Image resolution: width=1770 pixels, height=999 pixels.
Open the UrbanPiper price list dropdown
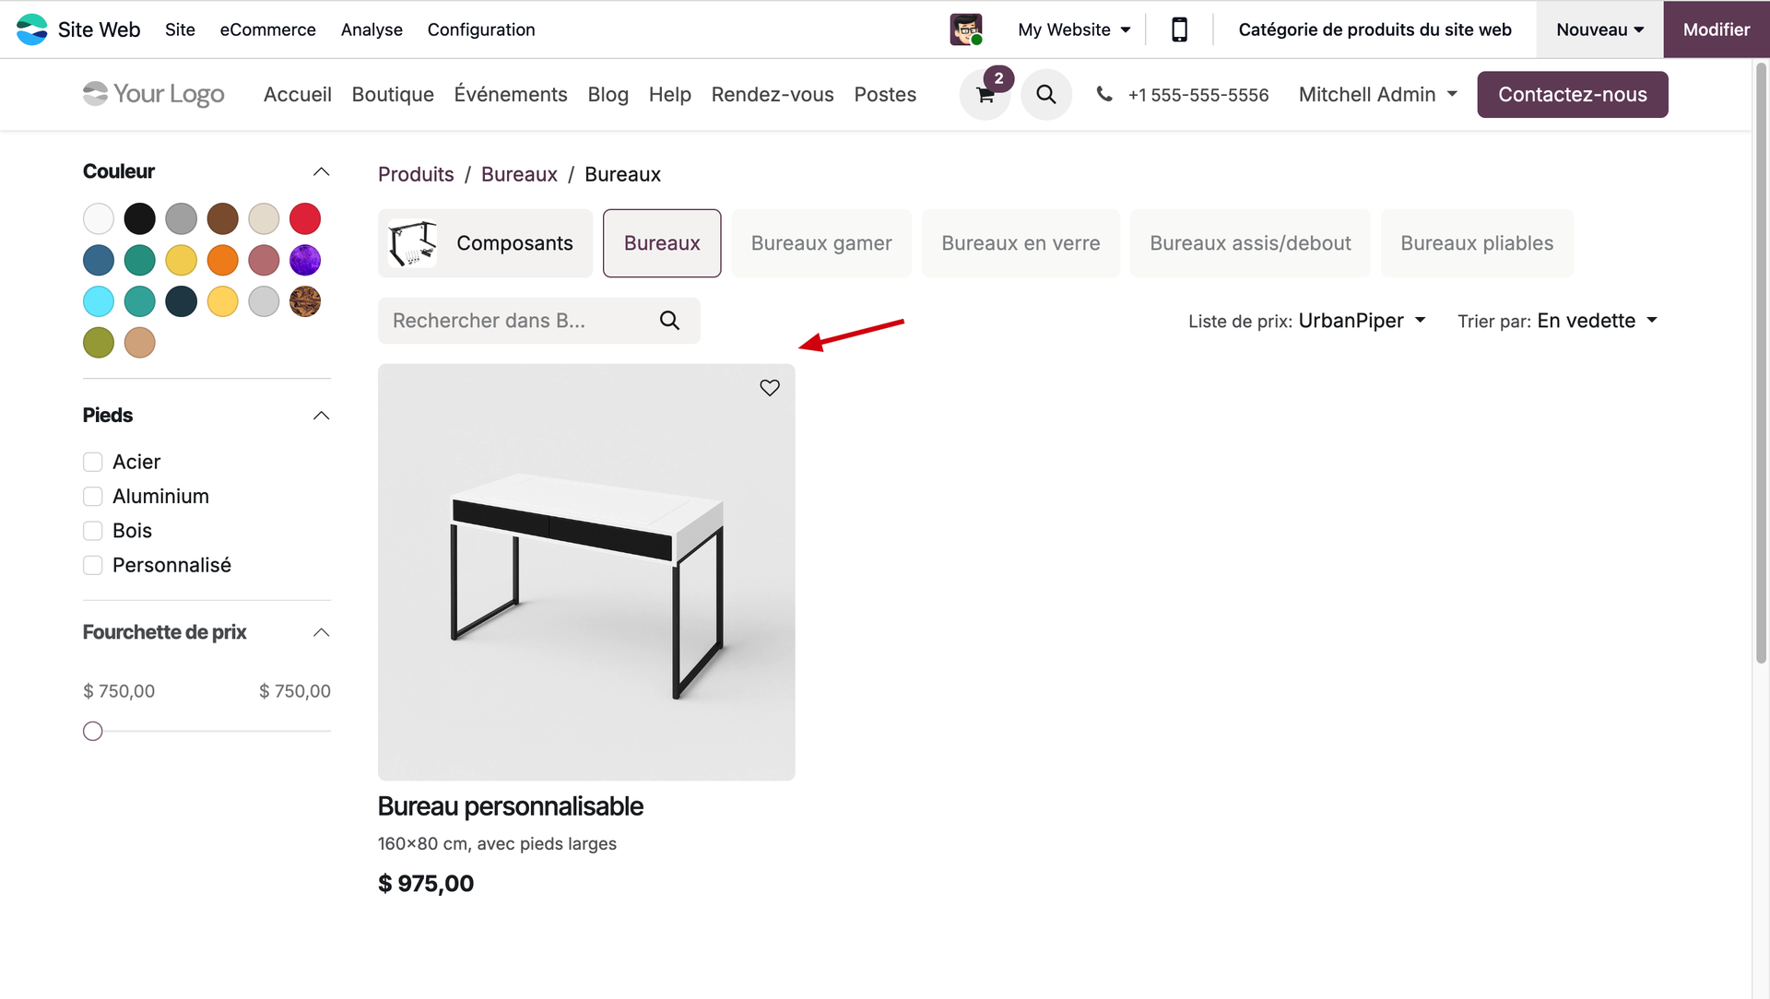[x=1362, y=321]
